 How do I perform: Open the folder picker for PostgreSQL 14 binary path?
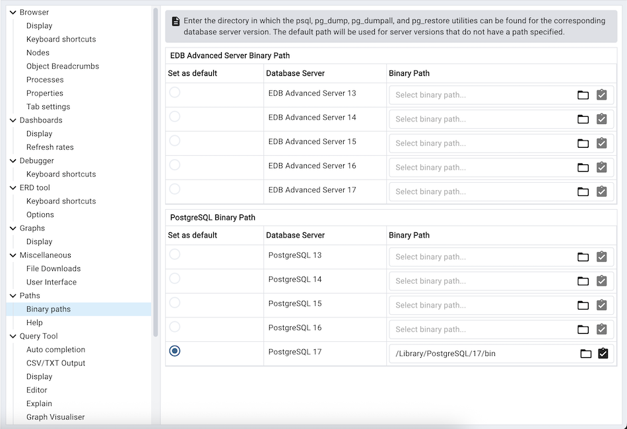(x=583, y=280)
